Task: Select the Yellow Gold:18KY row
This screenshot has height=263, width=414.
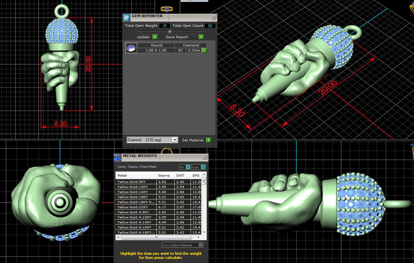Action: tap(159, 197)
